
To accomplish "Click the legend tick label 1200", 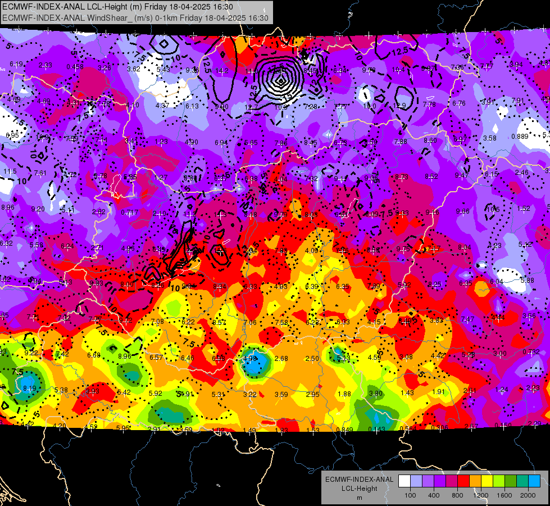I will point(480,495).
